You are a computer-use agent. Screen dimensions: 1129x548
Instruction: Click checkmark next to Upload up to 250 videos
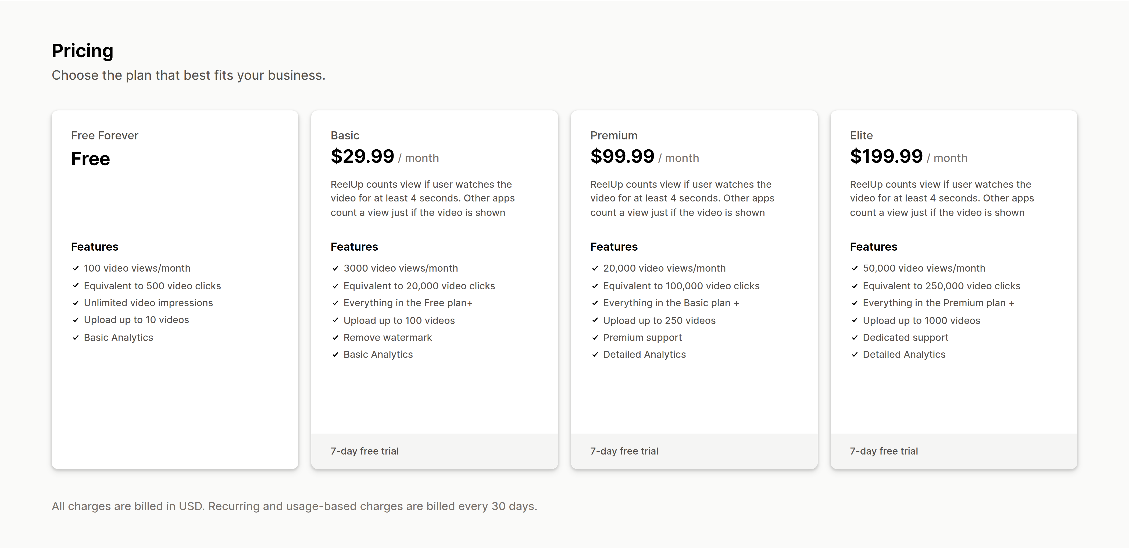(595, 320)
